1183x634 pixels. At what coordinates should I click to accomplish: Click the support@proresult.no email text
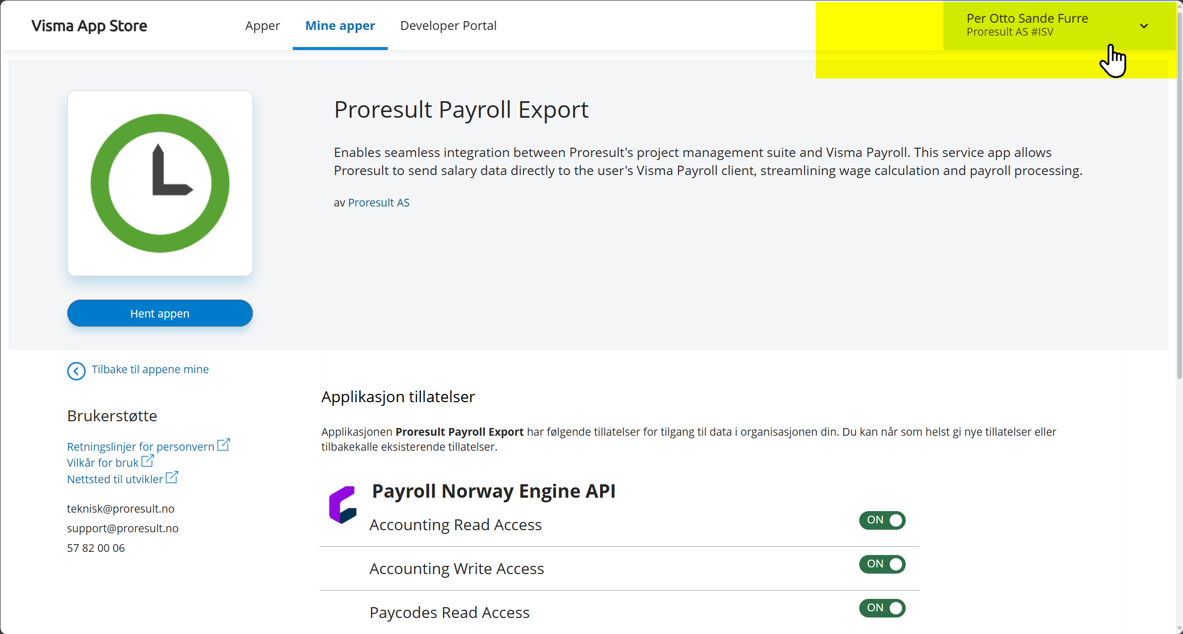point(123,528)
